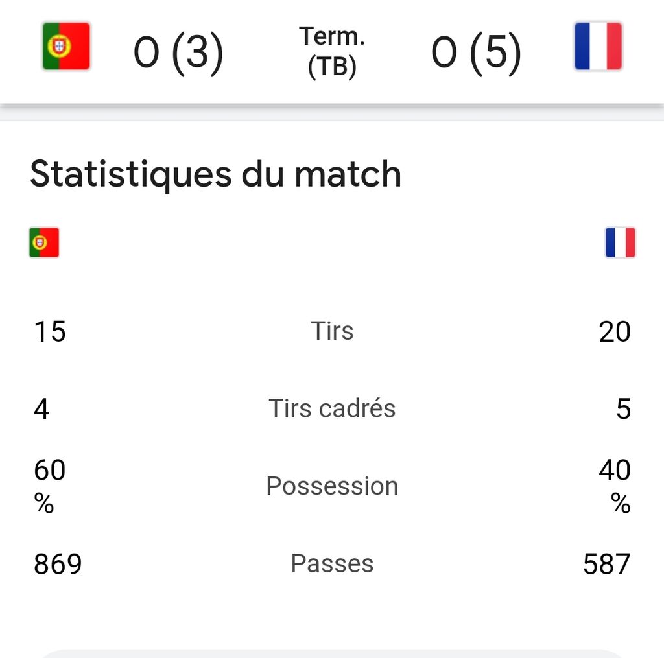Select Portugal's 15 shots value
The image size is (664, 658).
pos(50,331)
